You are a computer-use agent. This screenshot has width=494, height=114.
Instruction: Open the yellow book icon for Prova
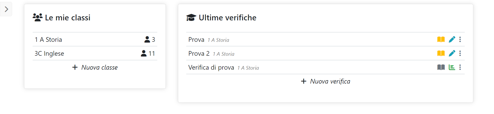tap(441, 39)
